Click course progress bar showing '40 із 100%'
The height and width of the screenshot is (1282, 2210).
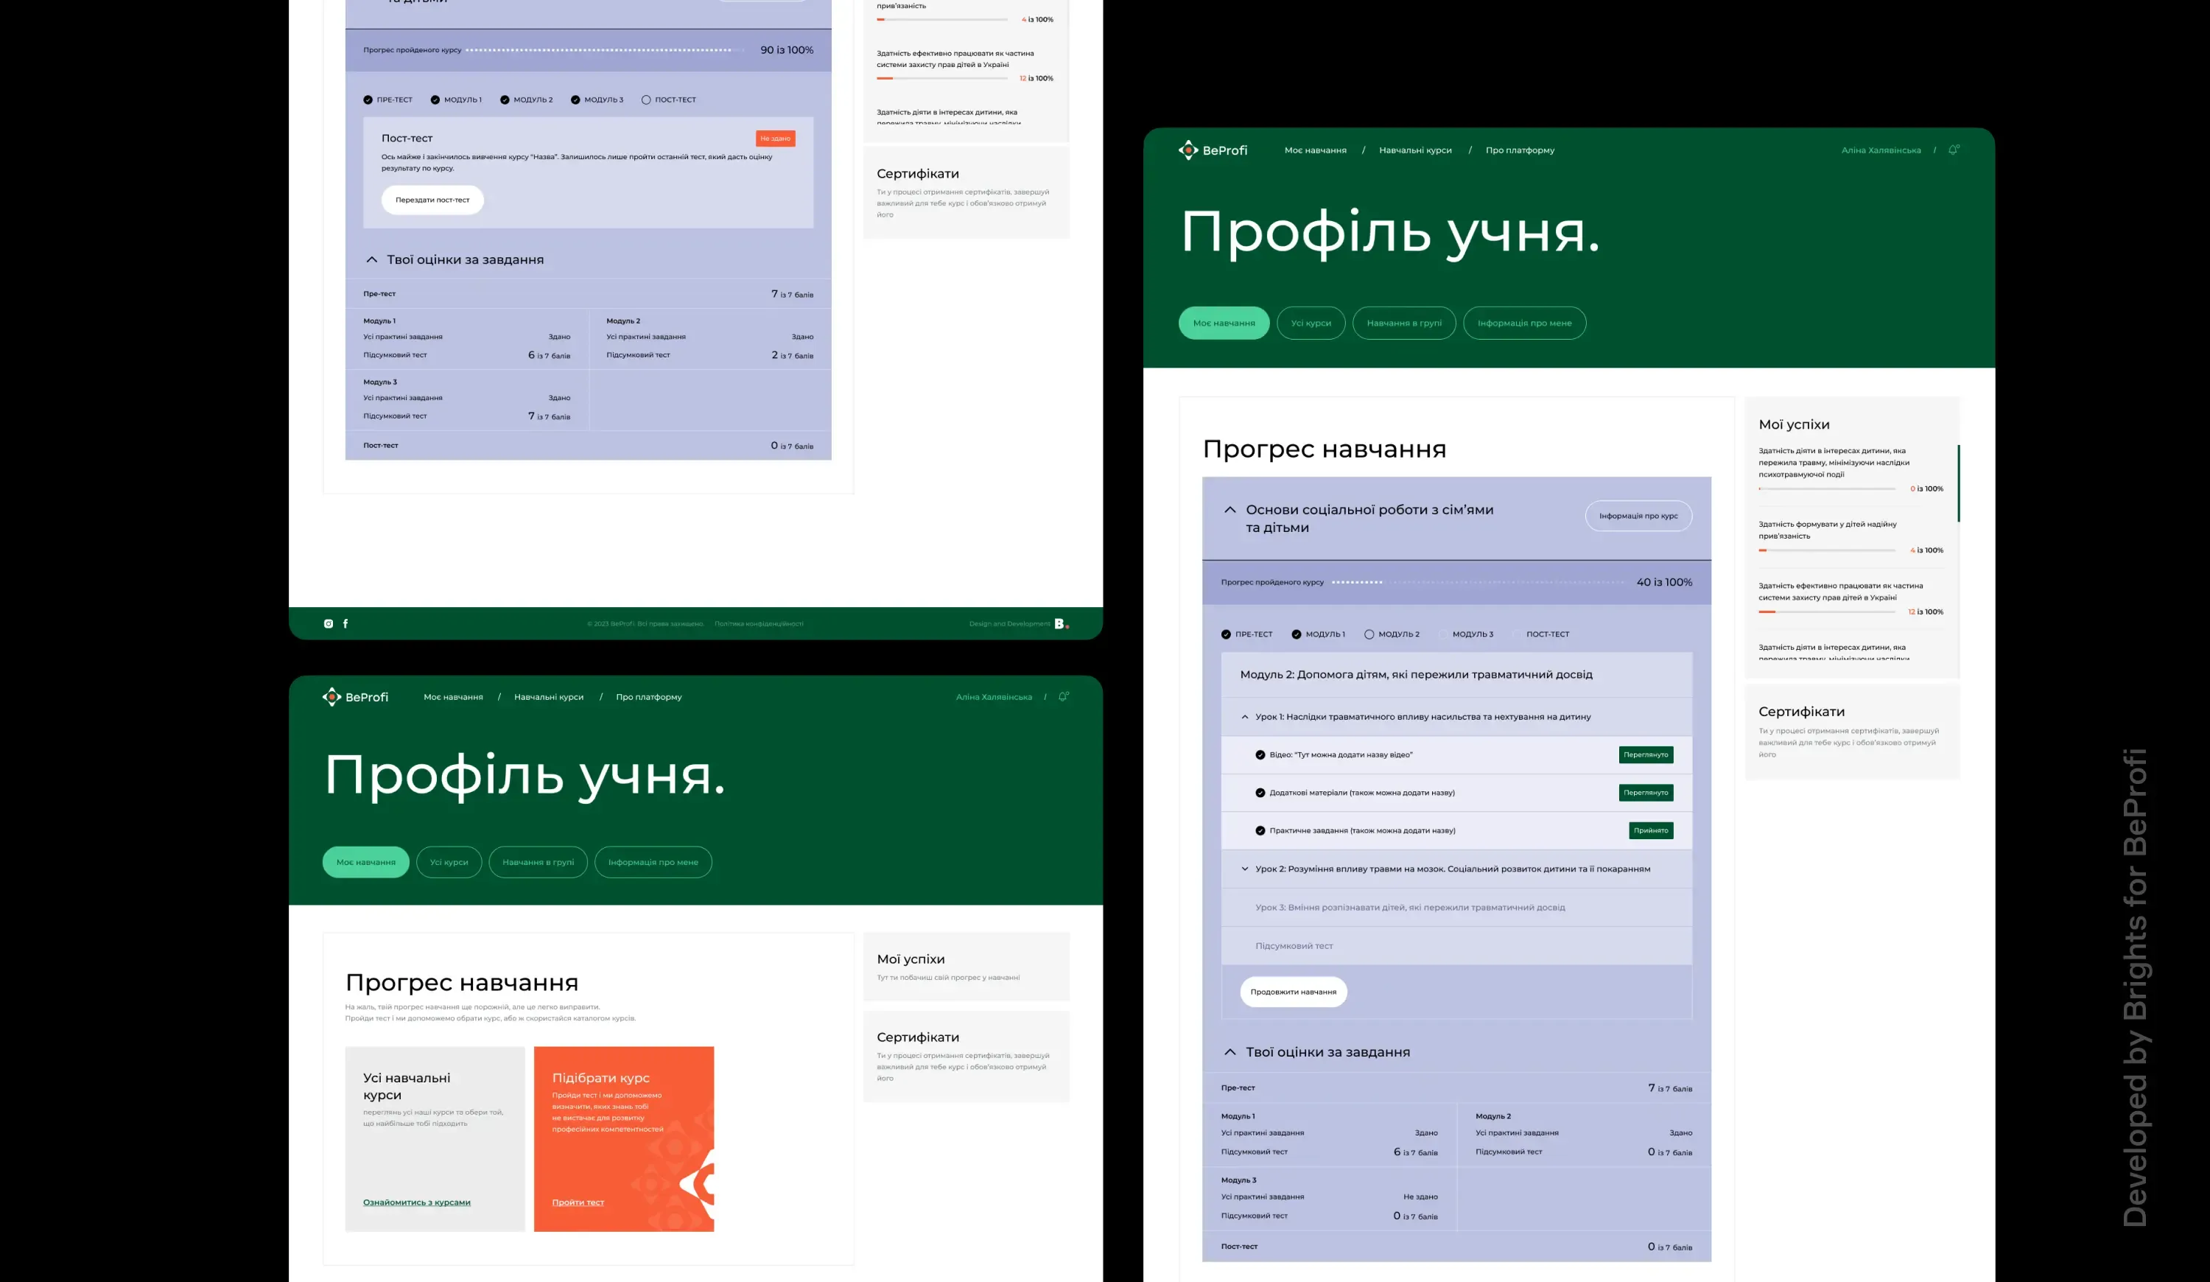point(1477,582)
